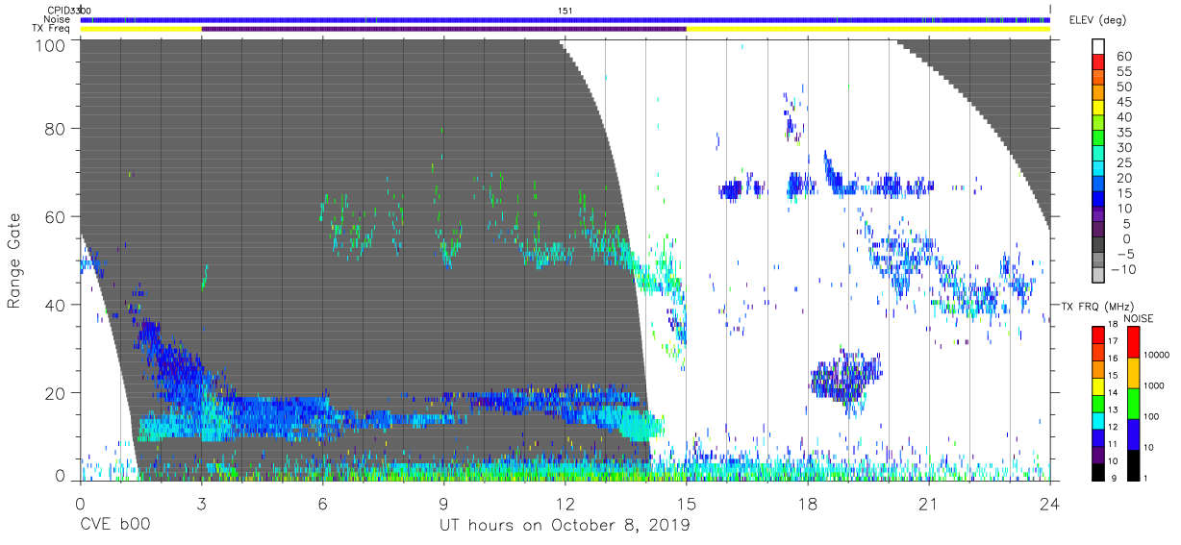Click the yellow TX FRQ swatch between 14 and 15
The height and width of the screenshot is (545, 1181).
tap(1098, 385)
